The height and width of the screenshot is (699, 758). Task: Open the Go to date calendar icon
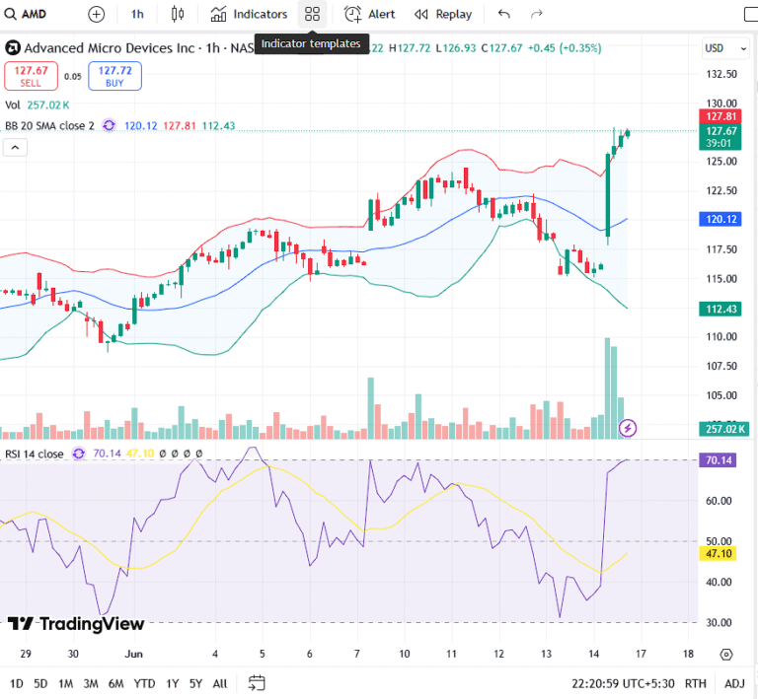[x=257, y=683]
